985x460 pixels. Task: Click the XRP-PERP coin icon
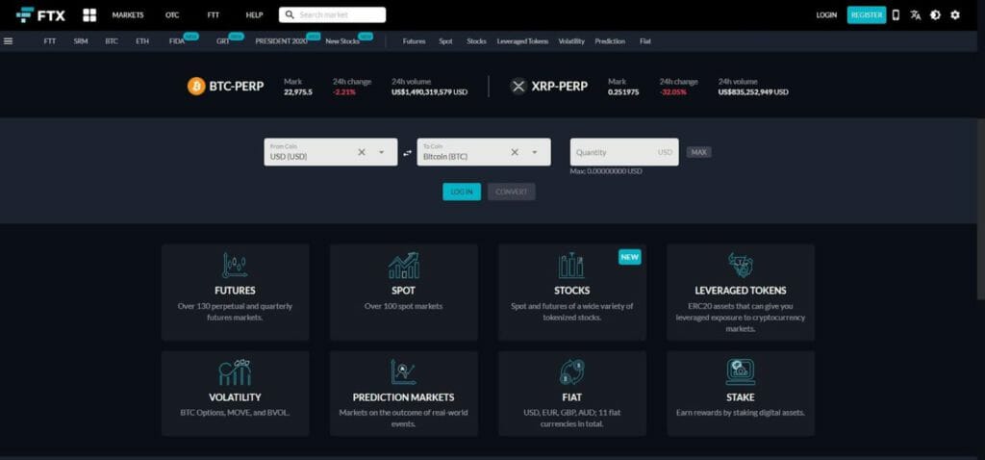[x=518, y=86]
